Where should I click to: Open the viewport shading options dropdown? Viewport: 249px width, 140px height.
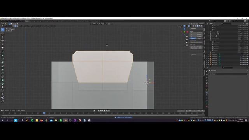click(203, 26)
